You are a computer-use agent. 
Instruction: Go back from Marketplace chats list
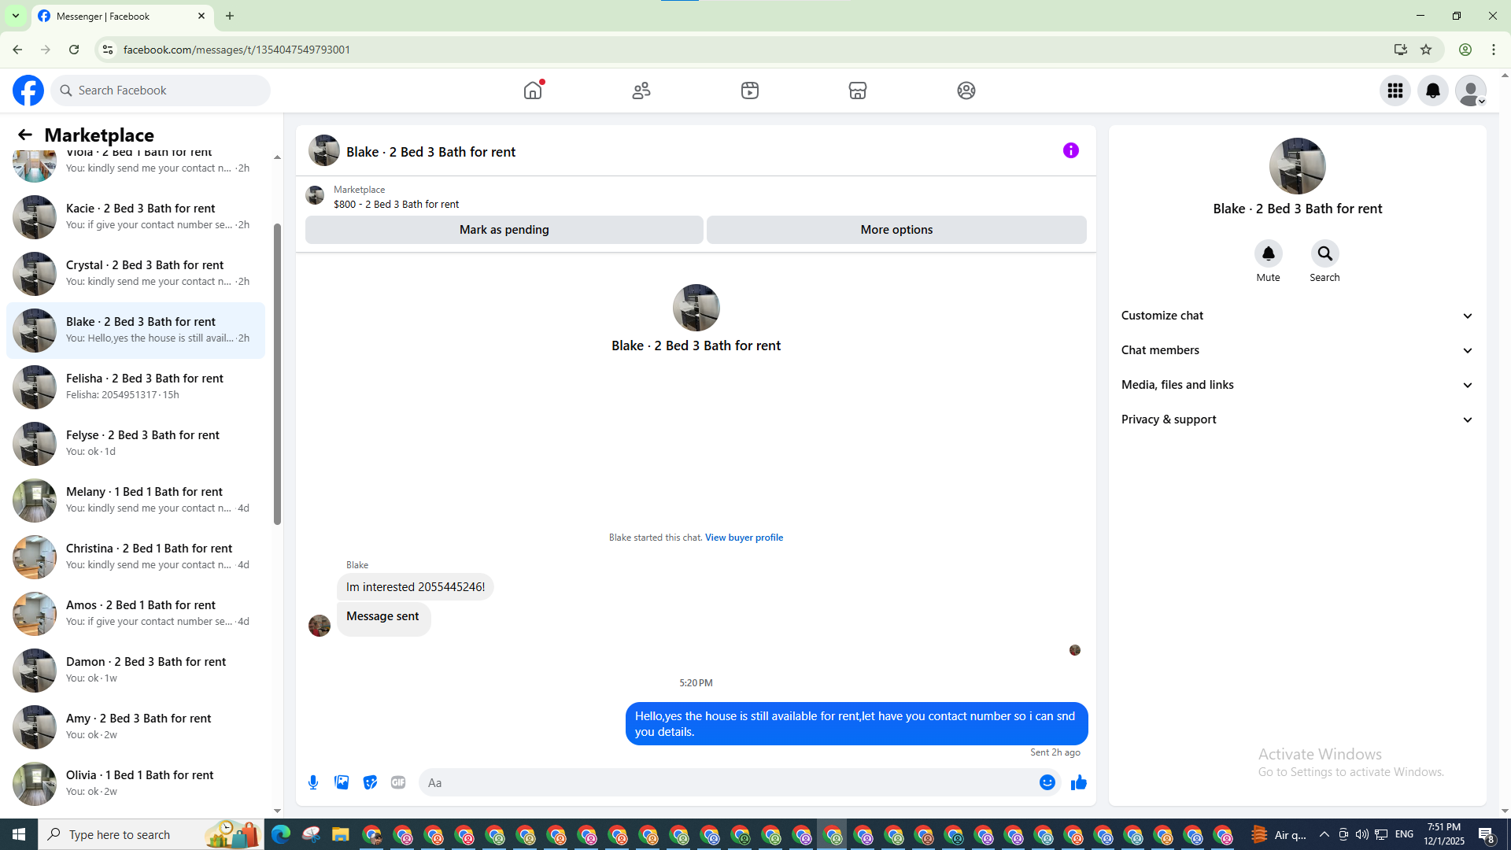[x=25, y=135]
